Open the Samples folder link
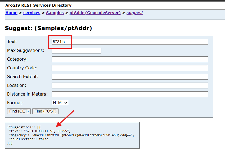Screen dimensions: 225x162 coord(55,13)
